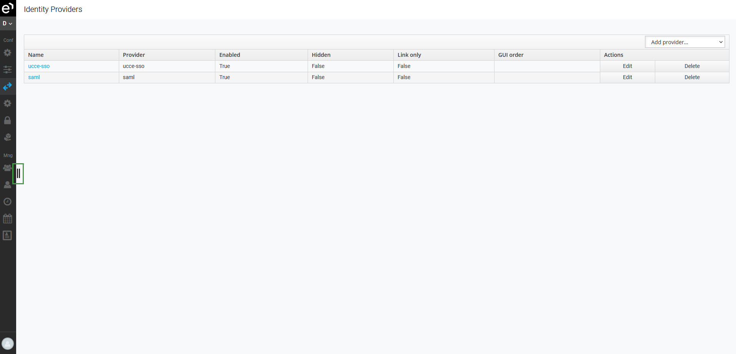Expand the D tenant selector dropdown
The image size is (736, 354).
pos(8,23)
